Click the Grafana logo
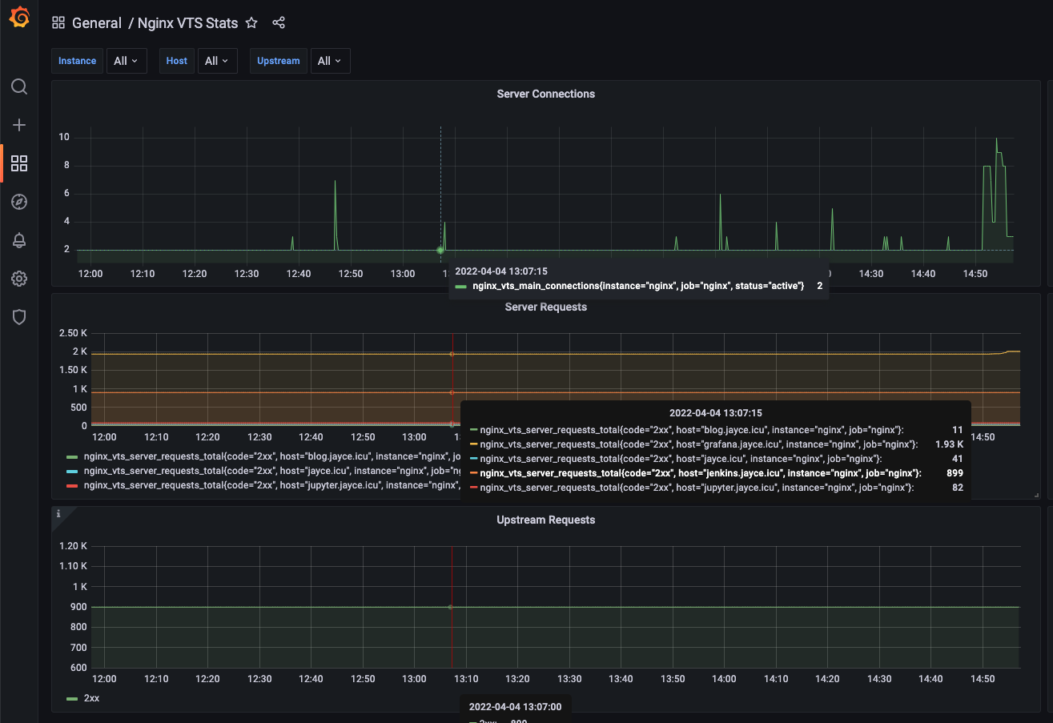 19,17
